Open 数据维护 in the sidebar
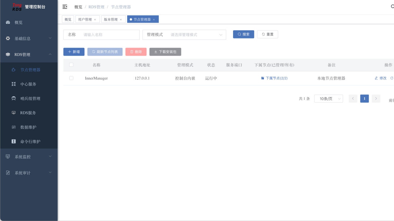Screen dimensions: 394x221 pyautogui.click(x=29, y=127)
